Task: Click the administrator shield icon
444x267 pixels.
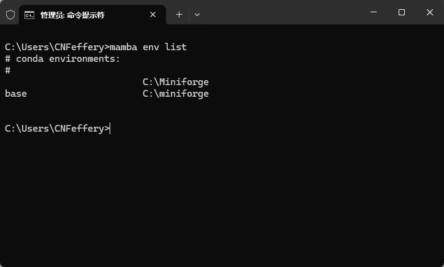Action: (x=10, y=15)
